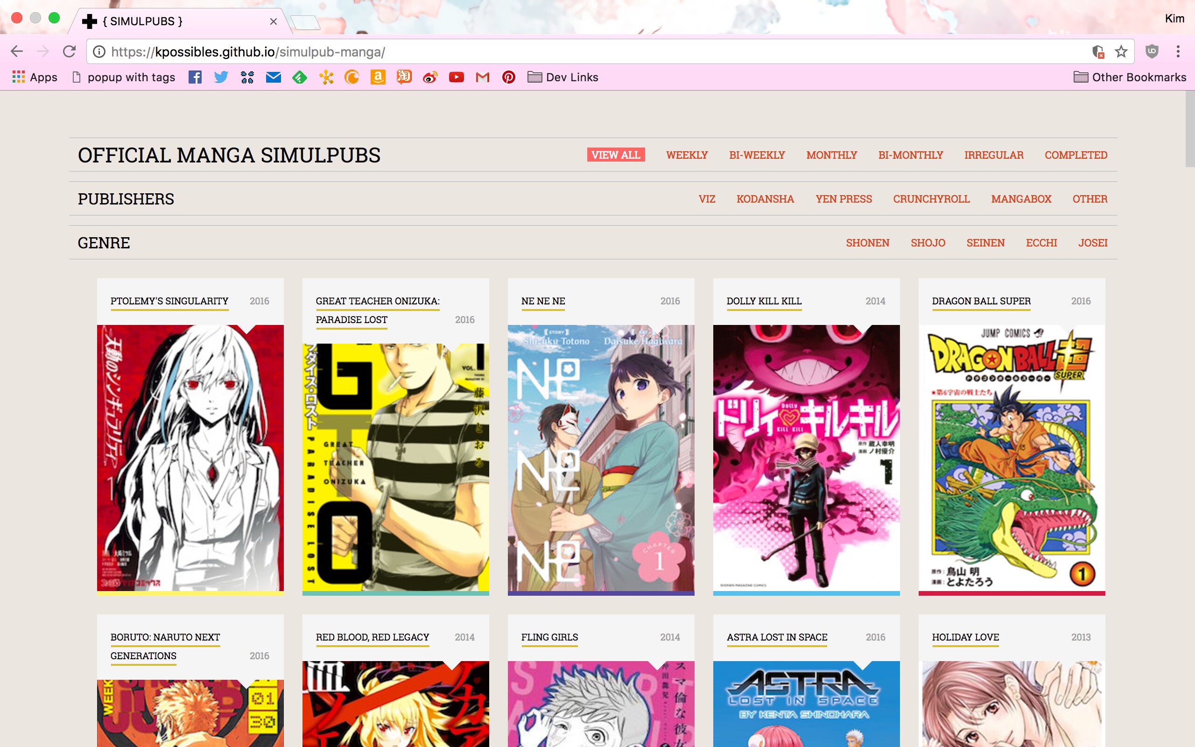
Task: Filter manga by BI-WEEKLY schedule
Action: (x=757, y=155)
